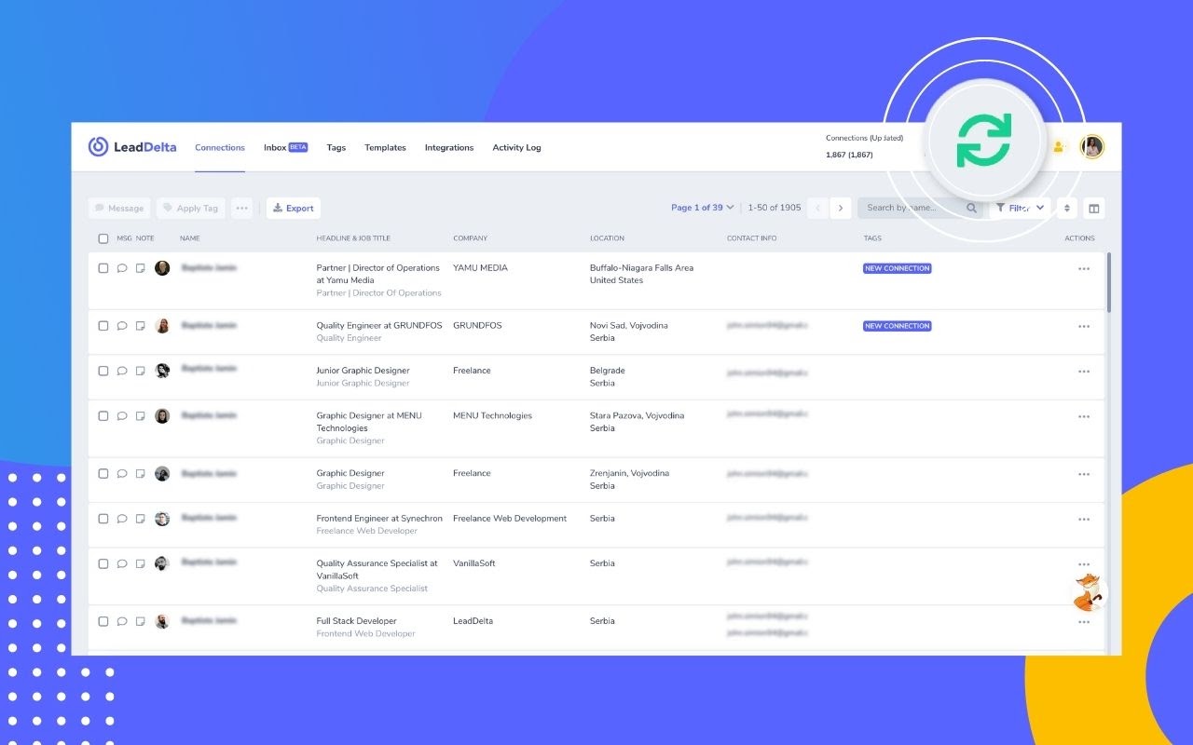Viewport: 1193px width, 745px height.
Task: Open the Activity Log tab
Action: (516, 148)
